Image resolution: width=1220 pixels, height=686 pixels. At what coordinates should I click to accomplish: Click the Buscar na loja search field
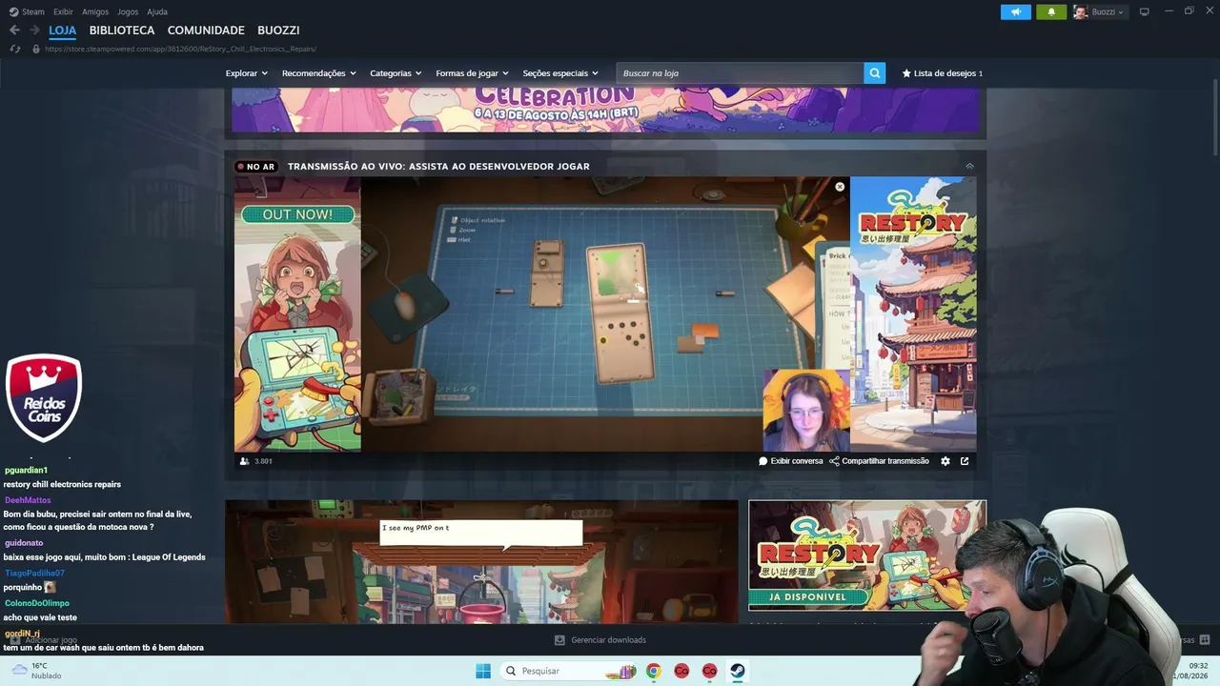click(x=740, y=73)
